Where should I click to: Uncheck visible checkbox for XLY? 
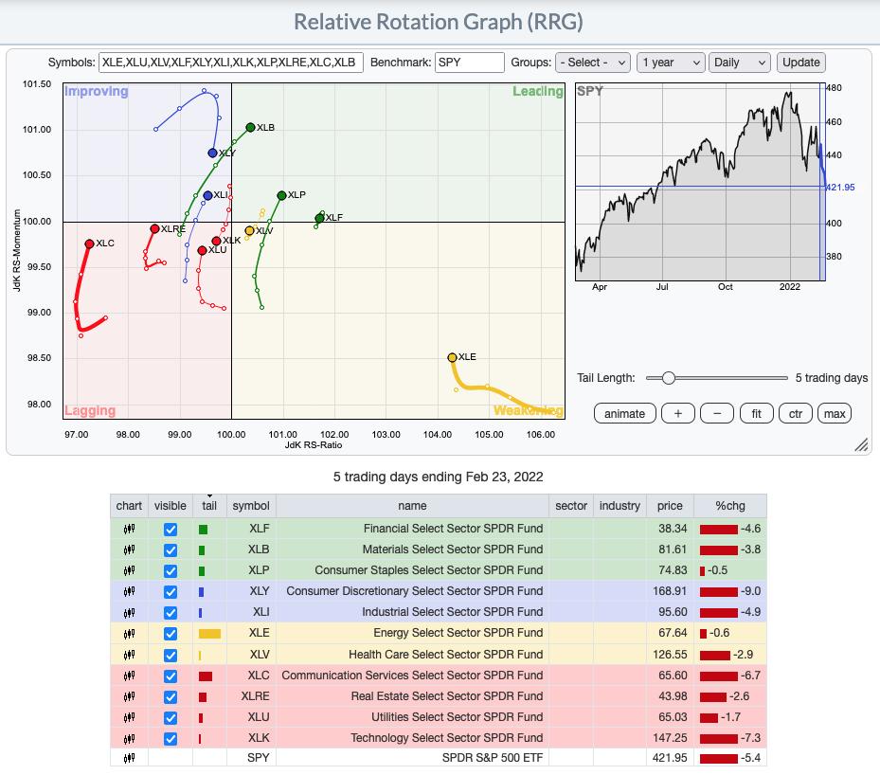(x=171, y=591)
